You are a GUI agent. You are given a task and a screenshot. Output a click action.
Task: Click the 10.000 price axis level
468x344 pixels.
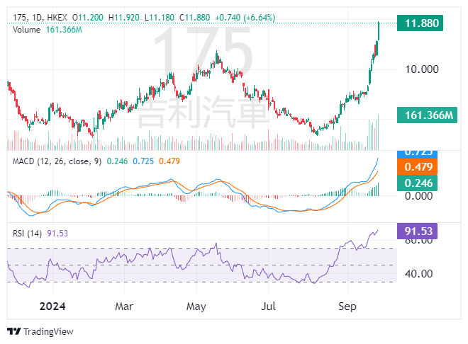(421, 69)
